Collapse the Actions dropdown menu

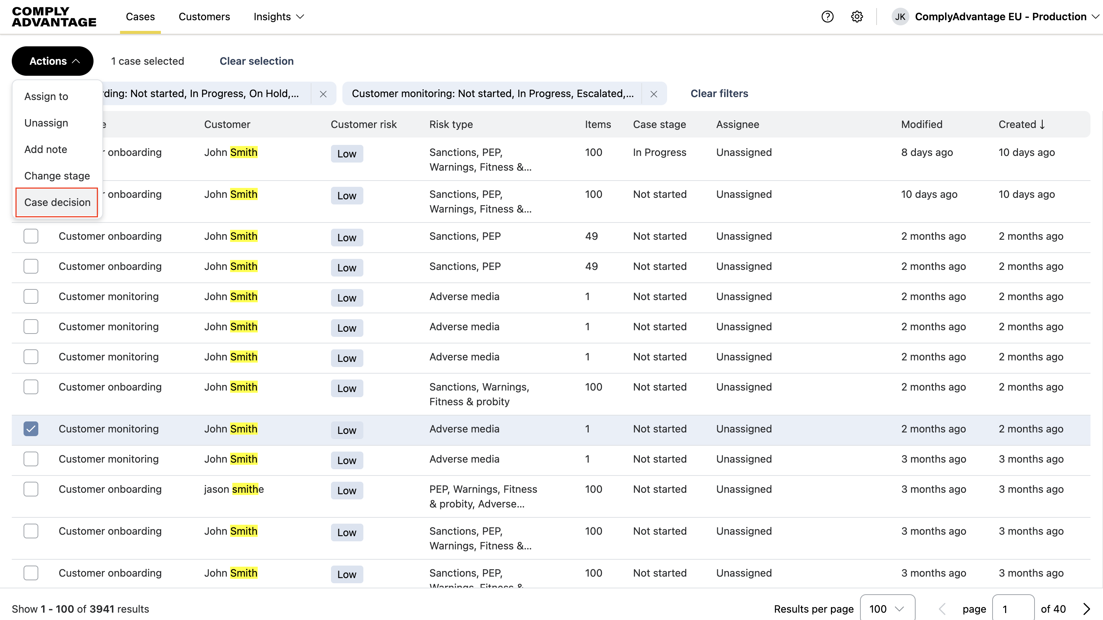click(x=52, y=61)
